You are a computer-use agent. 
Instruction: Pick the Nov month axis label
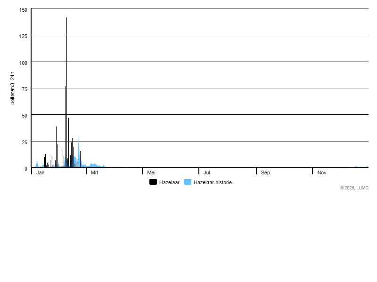point(322,173)
